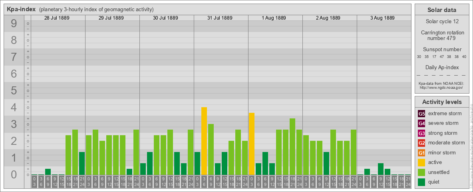The width and height of the screenshot is (473, 192).
Task: Click 'Carrington rotation number 479' text
Action: [x=442, y=35]
